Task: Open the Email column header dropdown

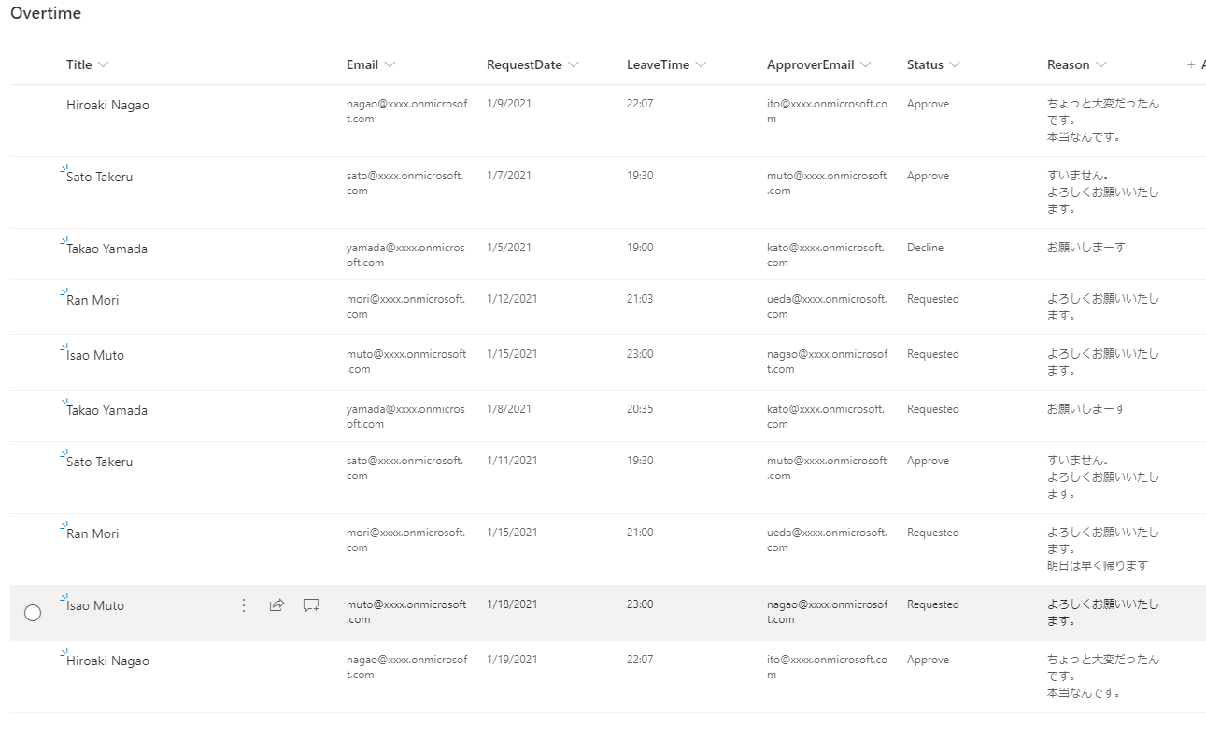Action: pos(390,65)
